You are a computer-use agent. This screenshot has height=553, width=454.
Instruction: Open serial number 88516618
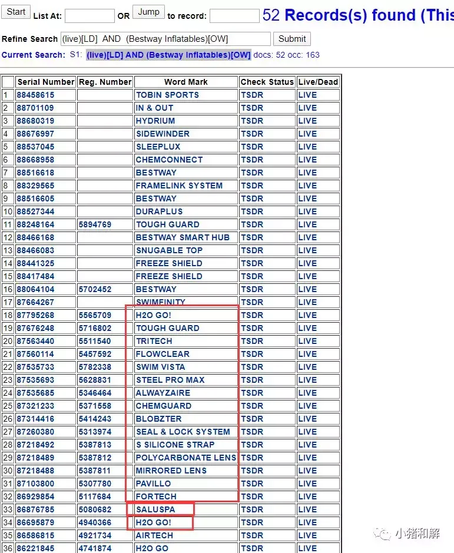click(x=35, y=173)
